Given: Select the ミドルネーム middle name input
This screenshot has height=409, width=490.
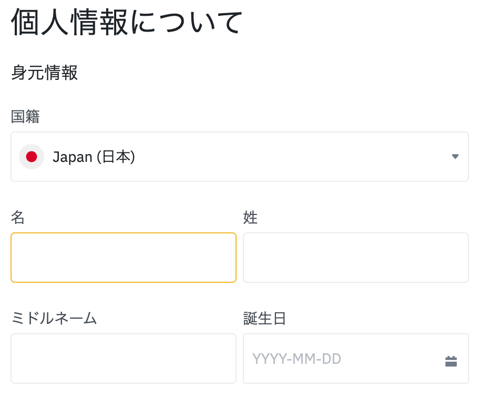Looking at the screenshot, I should coord(124,359).
